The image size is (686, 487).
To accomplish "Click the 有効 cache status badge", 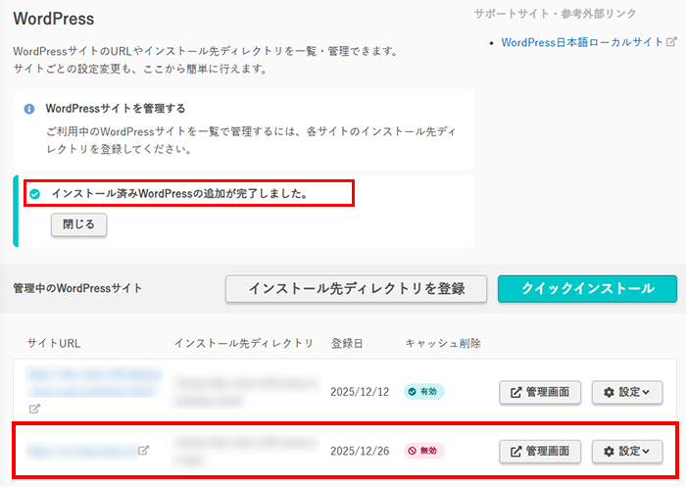I will click(423, 392).
